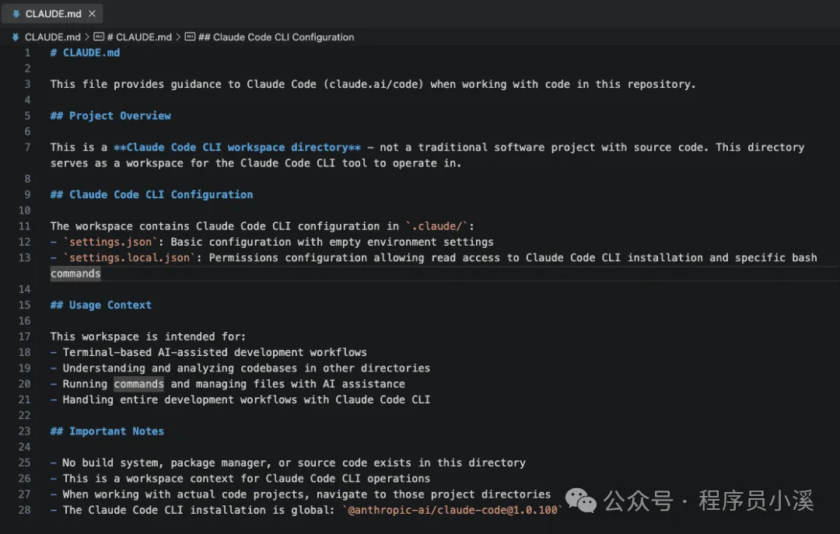Select the CLAUDE.md editor tab
The height and width of the screenshot is (534, 840).
pyautogui.click(x=52, y=13)
